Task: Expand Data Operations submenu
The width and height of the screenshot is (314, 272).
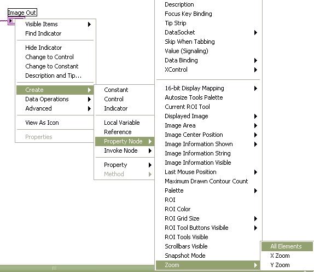Action: [55, 99]
